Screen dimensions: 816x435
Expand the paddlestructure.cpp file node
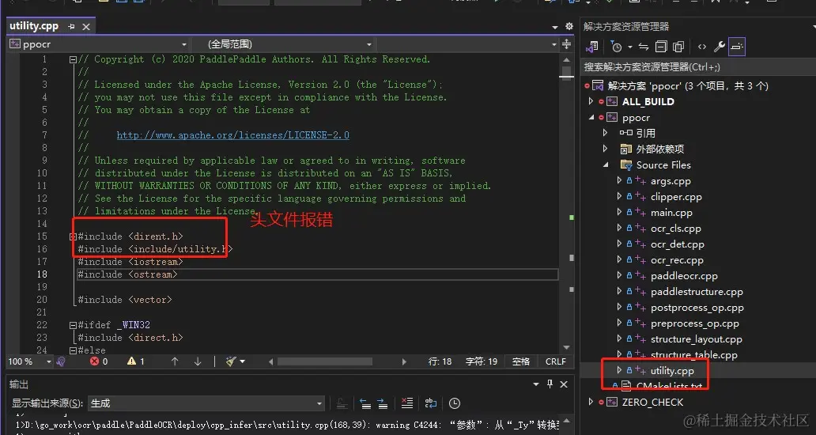619,291
